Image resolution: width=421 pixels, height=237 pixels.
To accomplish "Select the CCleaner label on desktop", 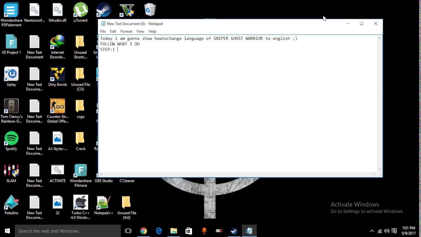I will (x=127, y=181).
